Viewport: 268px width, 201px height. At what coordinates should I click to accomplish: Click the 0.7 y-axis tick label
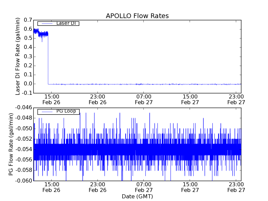pyautogui.click(x=27, y=20)
